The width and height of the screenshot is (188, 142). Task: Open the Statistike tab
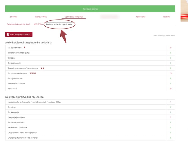pos(13,17)
